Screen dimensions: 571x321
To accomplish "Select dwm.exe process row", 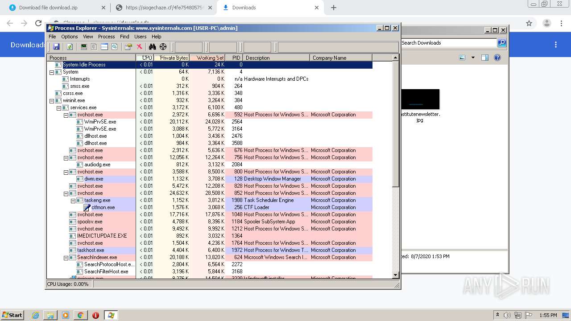I will [x=210, y=179].
